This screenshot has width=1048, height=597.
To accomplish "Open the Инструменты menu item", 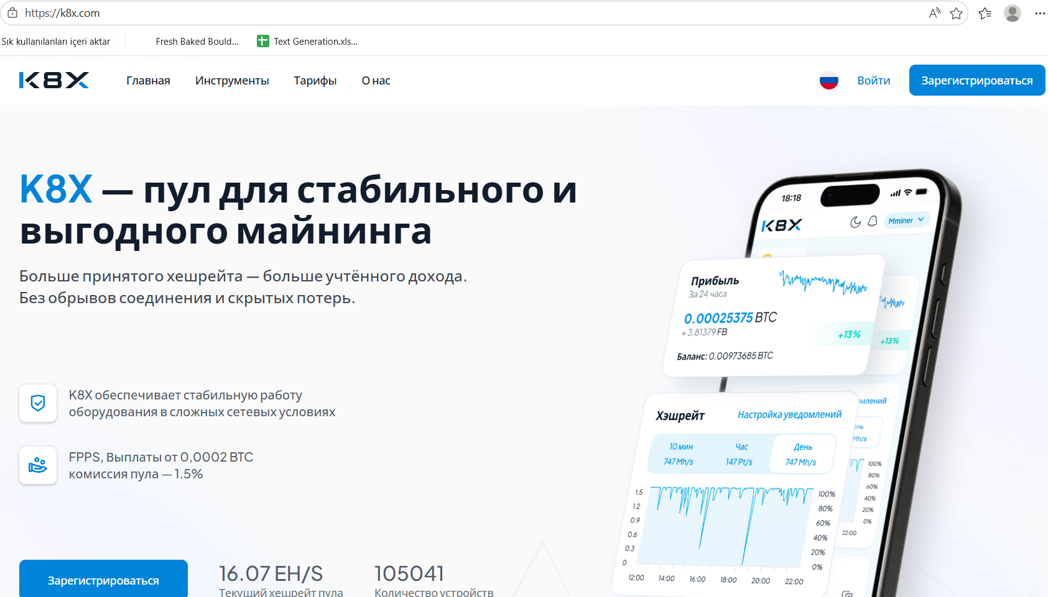I will coord(232,80).
